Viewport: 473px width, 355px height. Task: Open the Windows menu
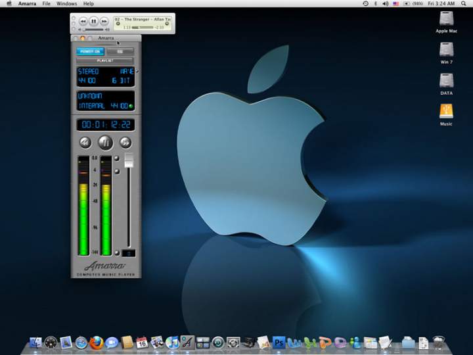pos(66,4)
